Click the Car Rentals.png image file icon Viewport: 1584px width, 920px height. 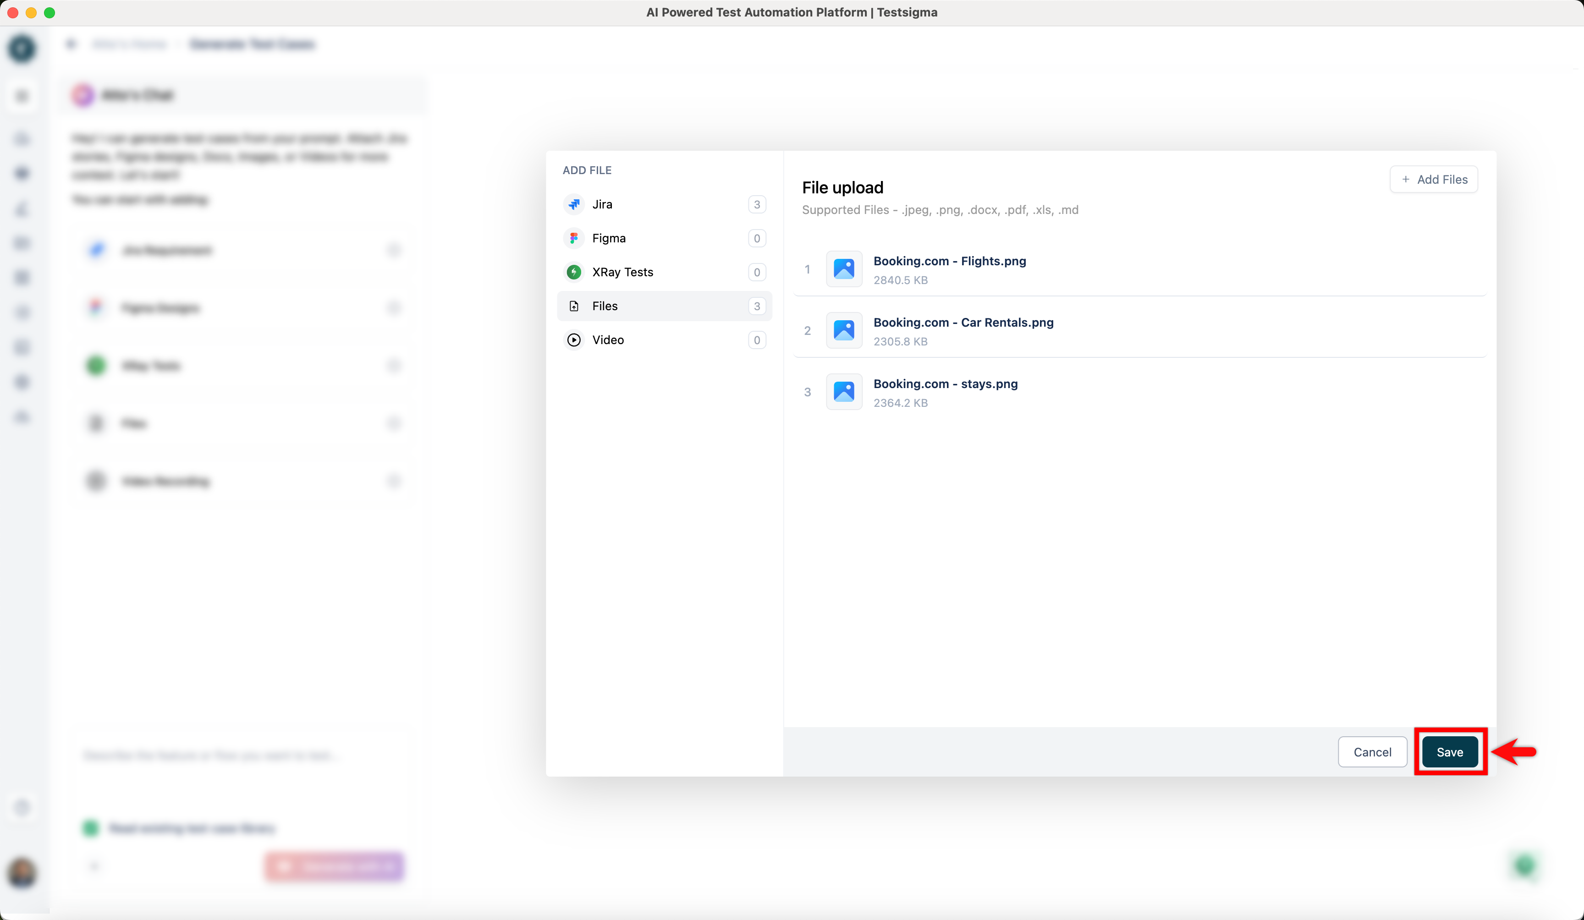pos(843,330)
